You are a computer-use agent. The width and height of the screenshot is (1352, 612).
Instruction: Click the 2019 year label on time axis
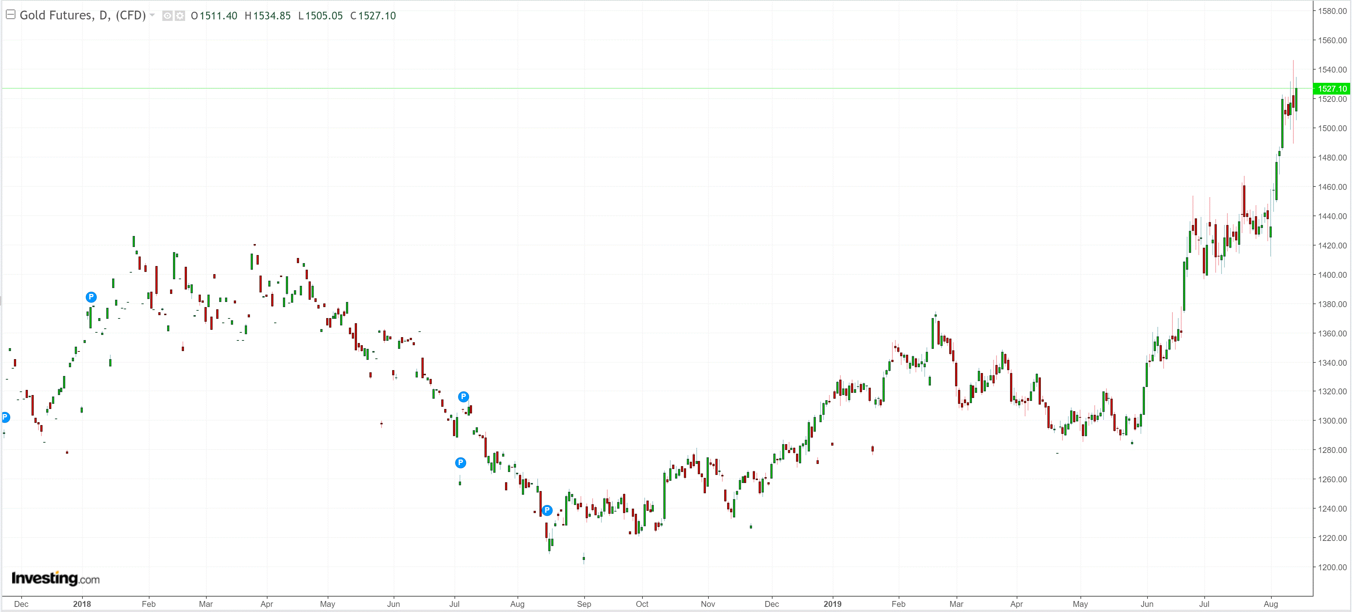pos(832,604)
